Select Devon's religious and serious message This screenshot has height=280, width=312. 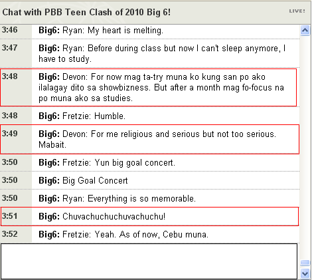(x=150, y=139)
